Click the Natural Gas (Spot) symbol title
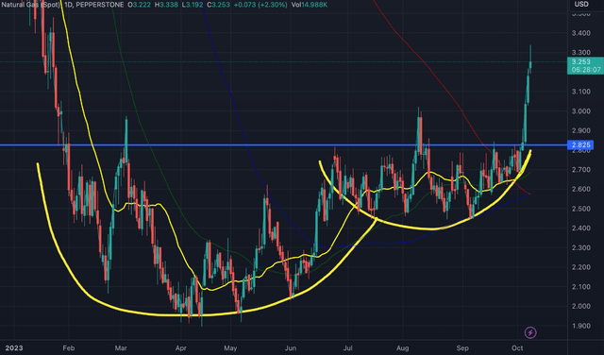The width and height of the screenshot is (604, 355). pyautogui.click(x=30, y=5)
